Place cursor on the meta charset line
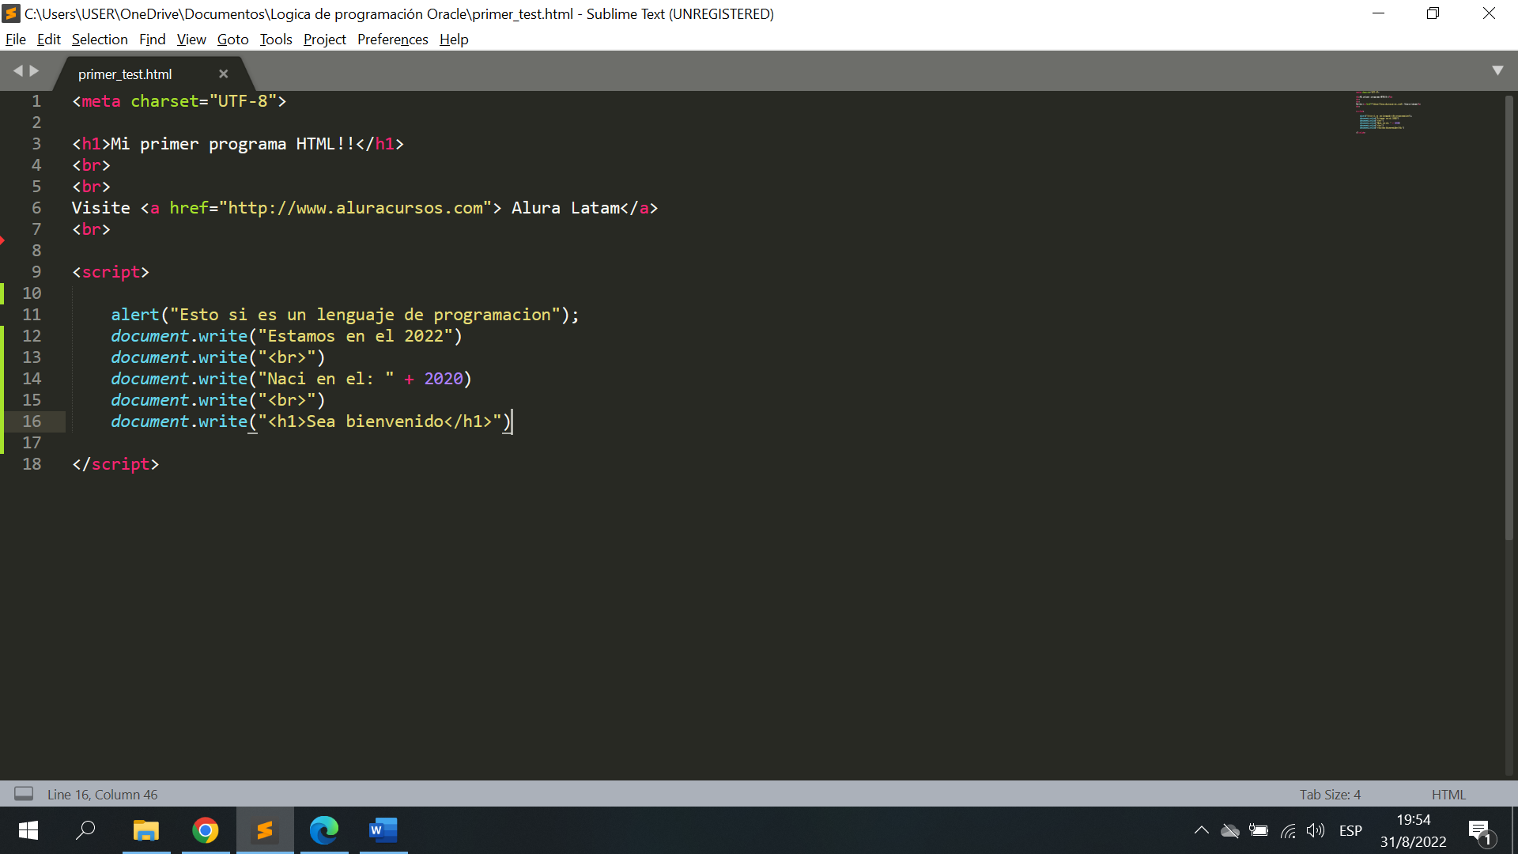Viewport: 1518px width, 854px height. coord(179,101)
